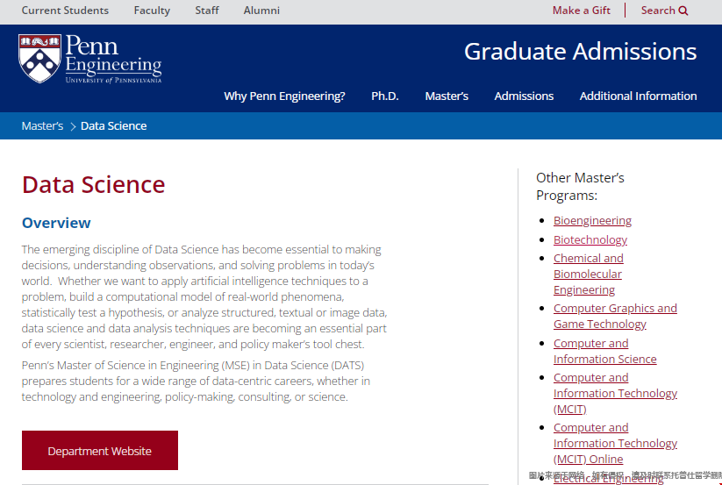The image size is (722, 485).
Task: Open Why Penn Engineering? menu
Action: pos(284,96)
